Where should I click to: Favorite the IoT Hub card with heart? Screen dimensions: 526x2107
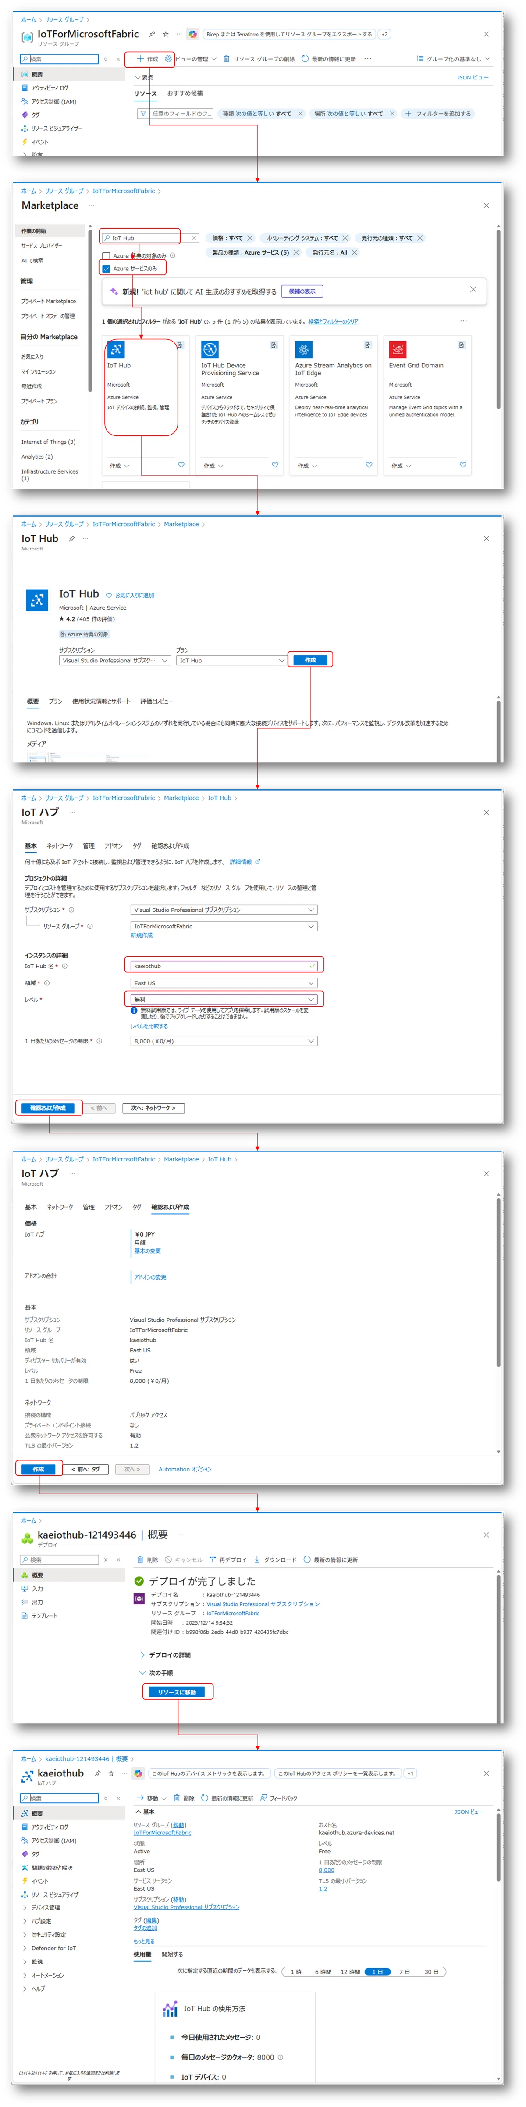click(x=181, y=464)
